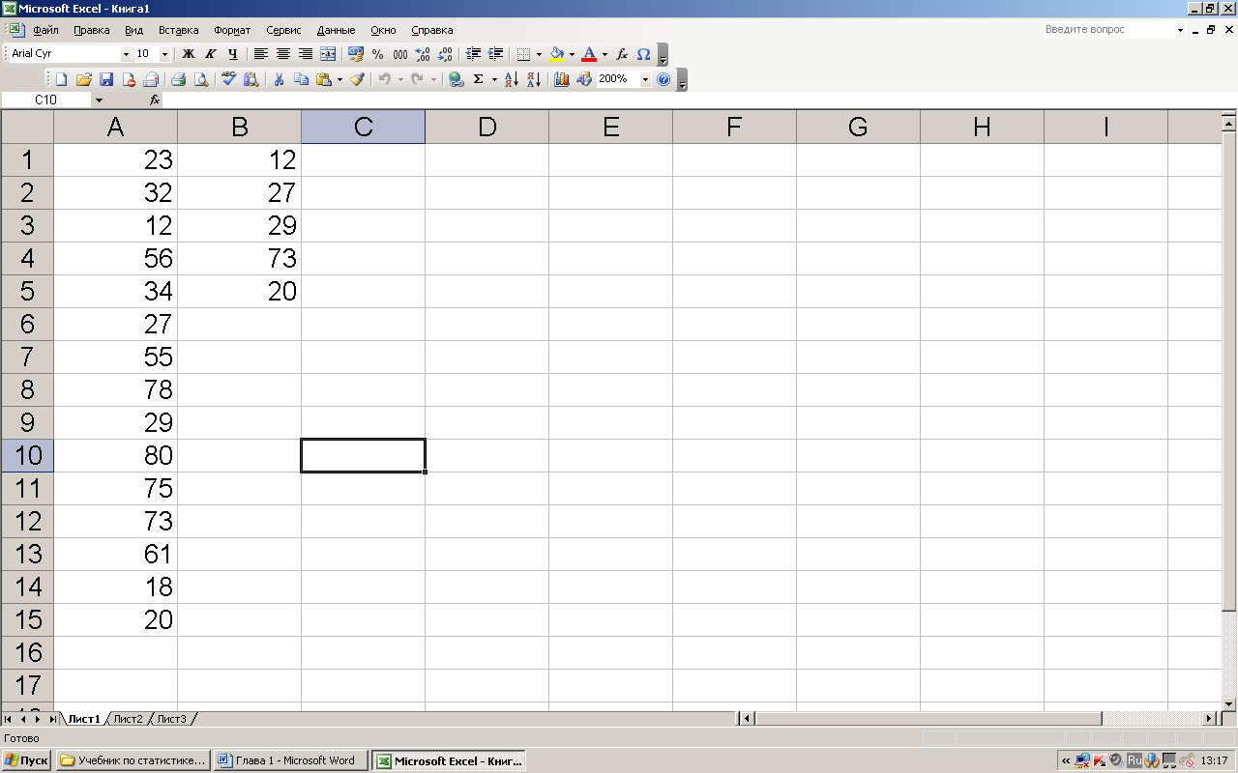This screenshot has height=773, width=1238.
Task: Click the Sort Ascending icon
Action: (x=512, y=79)
